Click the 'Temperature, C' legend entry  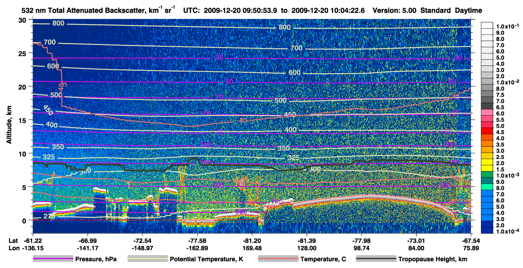323,259
